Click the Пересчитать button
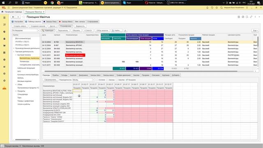The image size is (263, 148). point(63,30)
